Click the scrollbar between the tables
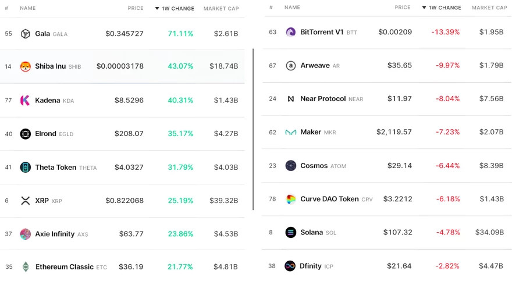This screenshot has height=281, width=512. 253,129
